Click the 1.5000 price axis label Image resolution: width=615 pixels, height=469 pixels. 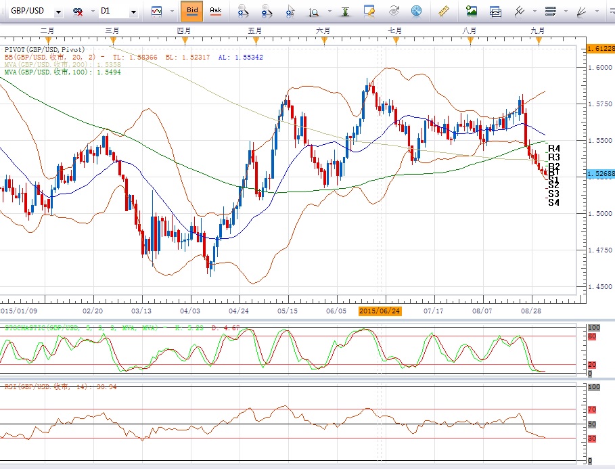pyautogui.click(x=601, y=213)
